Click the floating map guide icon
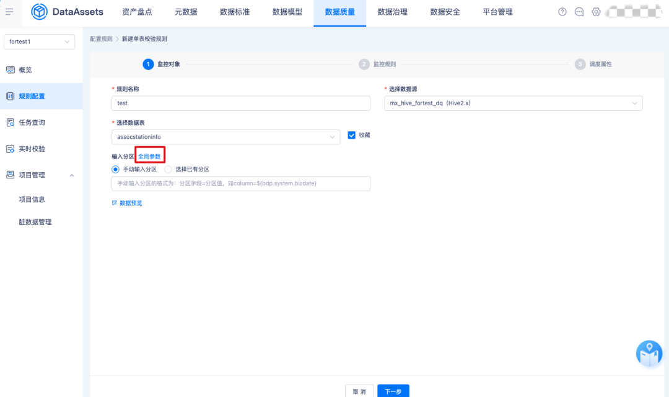This screenshot has width=669, height=397. tap(649, 353)
